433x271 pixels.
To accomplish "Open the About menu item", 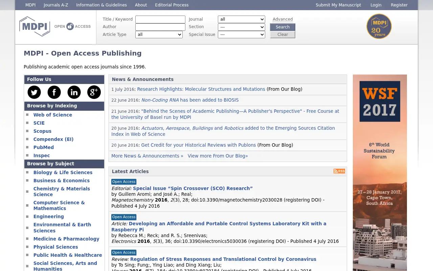I will tap(141, 5).
